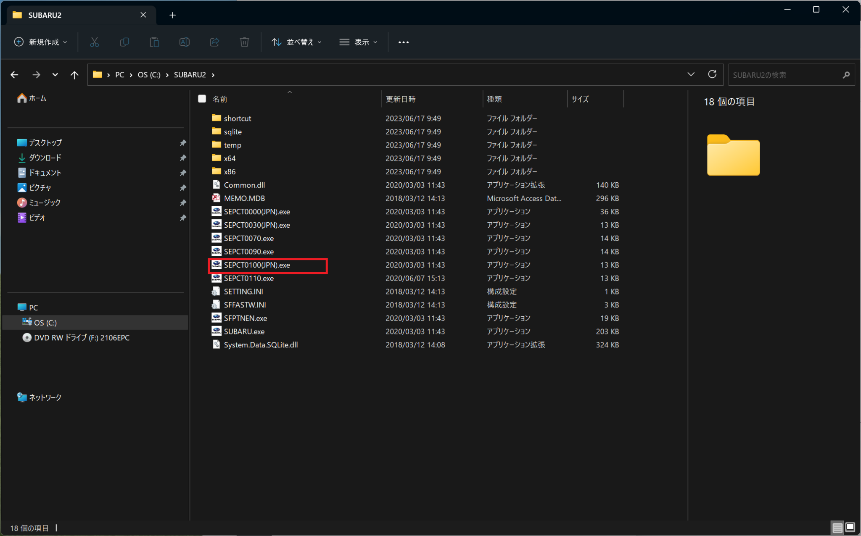The height and width of the screenshot is (536, 861).
Task: Refresh the SUBARU2 folder view
Action: 712,74
